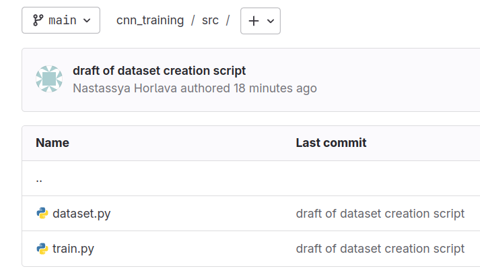Go up to the parent directory (..)
Image resolution: width=480 pixels, height=275 pixels.
click(39, 179)
